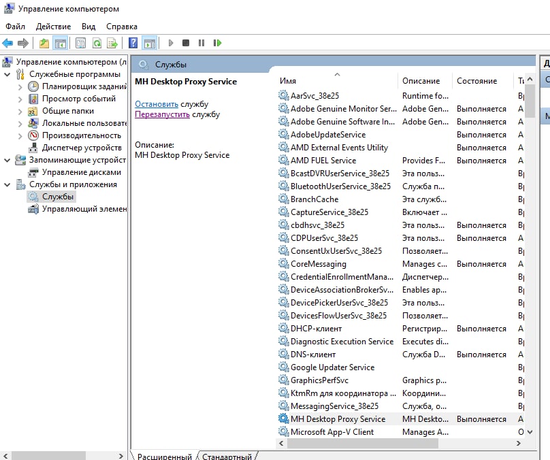Image resolution: width=550 pixels, height=460 pixels.
Task: Select the Diagnostic Execution Service row
Action: click(x=400, y=342)
